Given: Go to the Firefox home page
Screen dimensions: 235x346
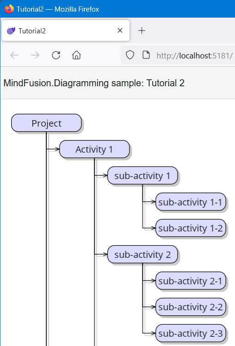Looking at the screenshot, I should (76, 55).
